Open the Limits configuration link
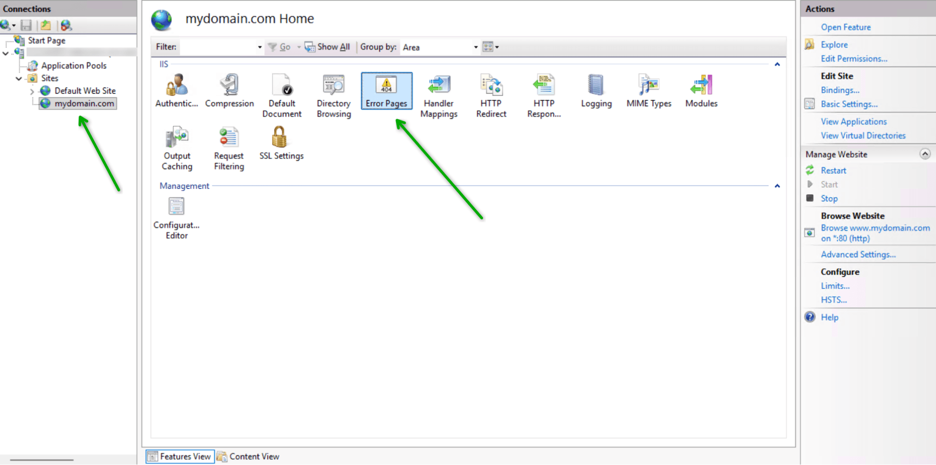This screenshot has width=936, height=465. [x=835, y=286]
